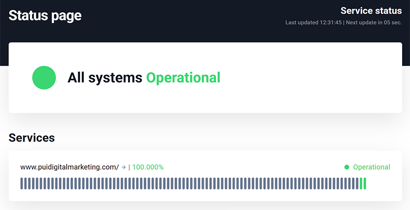Click the last gray uptime bar
Viewport: 410px width, 210px height.
[x=357, y=183]
